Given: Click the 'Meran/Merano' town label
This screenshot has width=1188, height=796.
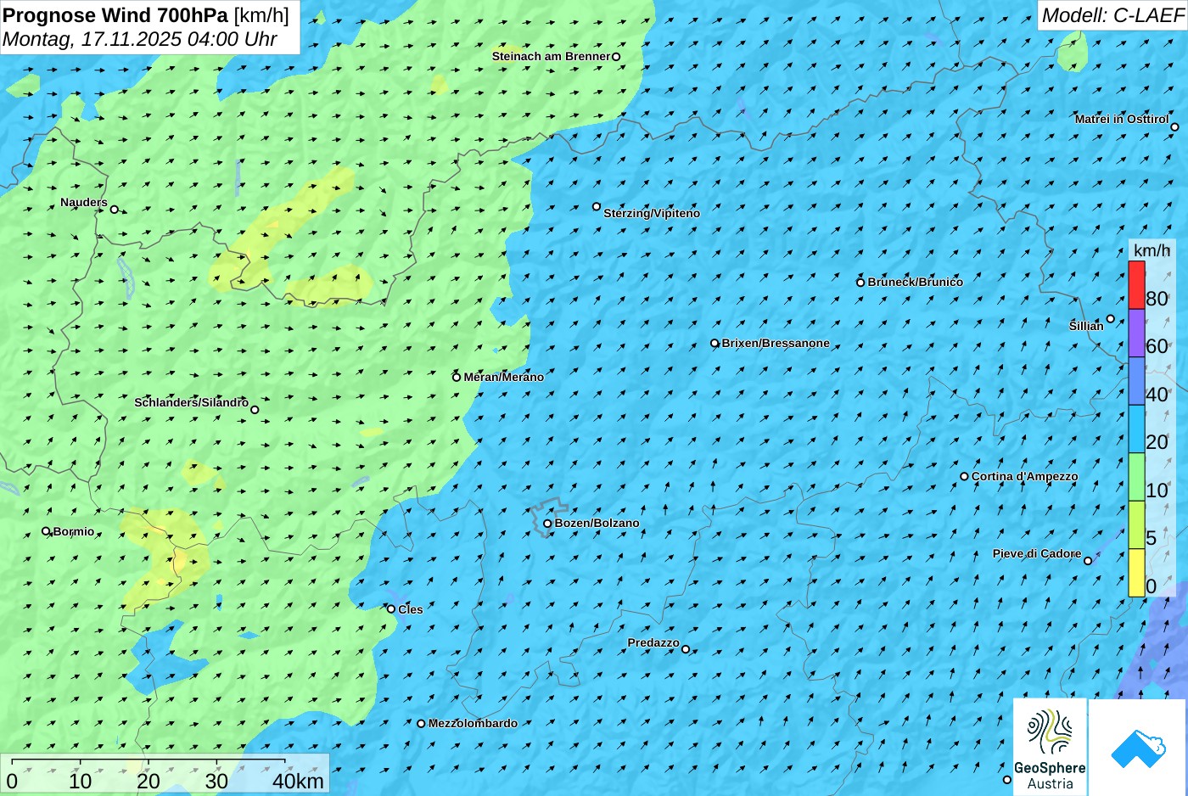Looking at the screenshot, I should (x=504, y=378).
